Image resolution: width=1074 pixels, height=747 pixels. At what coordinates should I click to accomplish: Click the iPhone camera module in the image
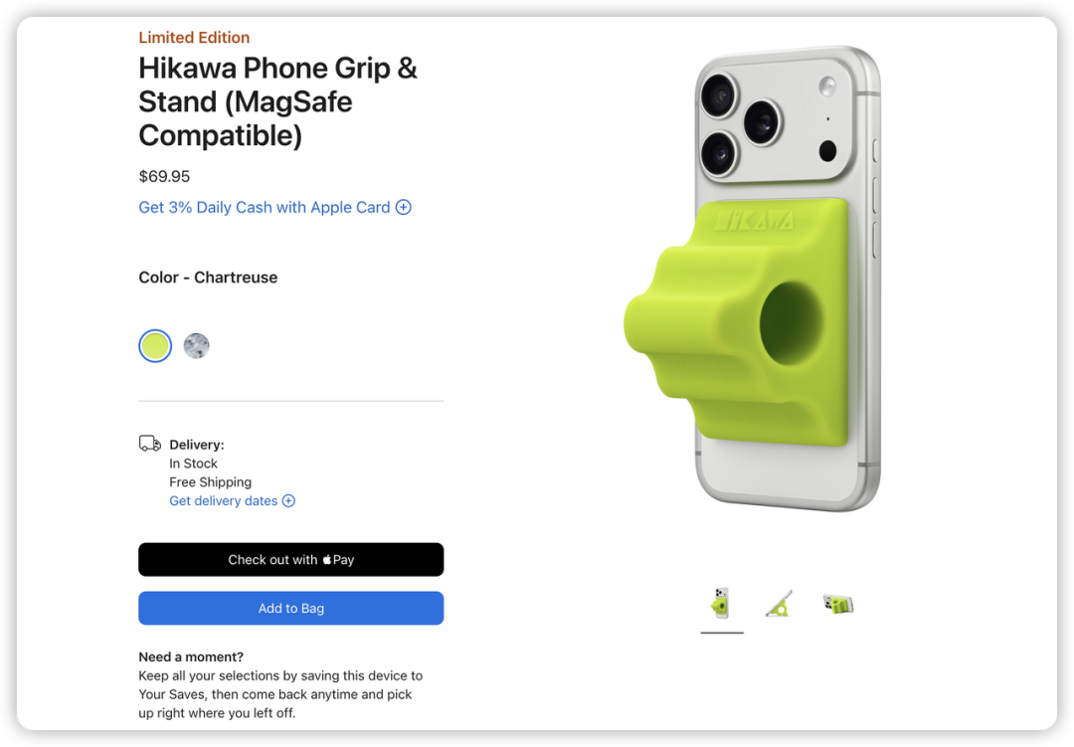pyautogui.click(x=775, y=123)
